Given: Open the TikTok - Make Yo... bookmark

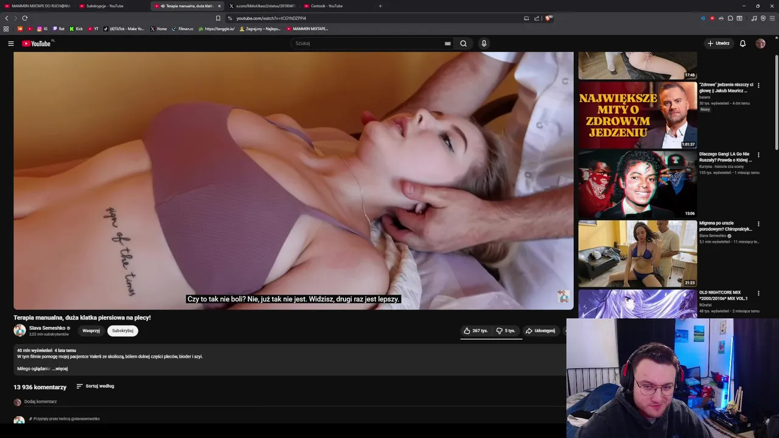Looking at the screenshot, I should 124,29.
